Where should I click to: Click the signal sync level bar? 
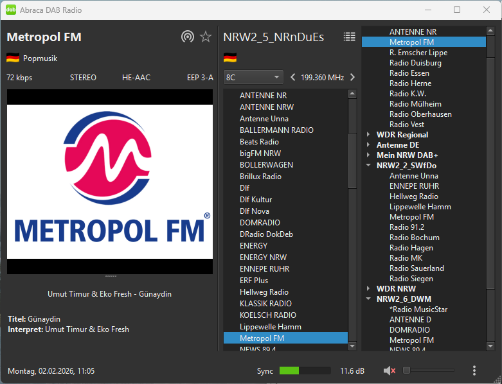point(305,371)
